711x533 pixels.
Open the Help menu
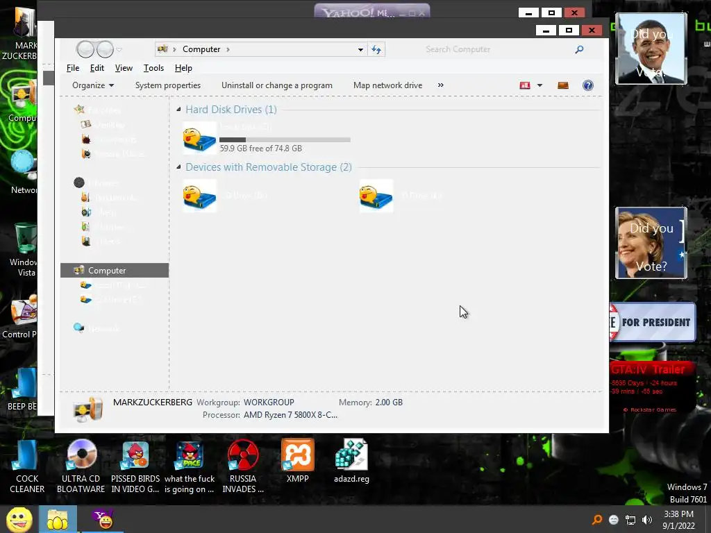(x=183, y=68)
